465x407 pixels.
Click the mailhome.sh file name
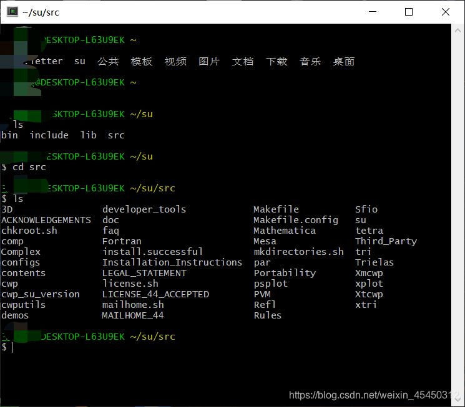[x=133, y=305]
